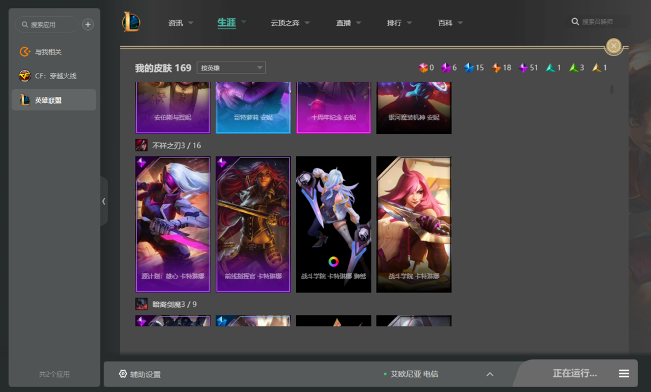Screen dimensions: 651x392
Task: Switch to the 生涯 tab
Action: 226,22
